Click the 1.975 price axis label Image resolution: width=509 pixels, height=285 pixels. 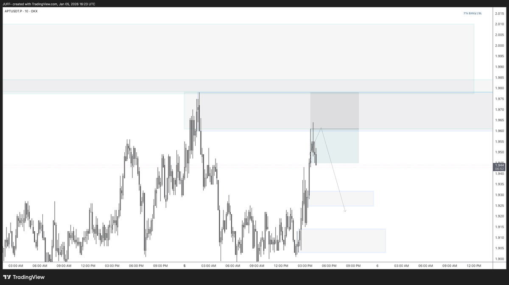499,99
